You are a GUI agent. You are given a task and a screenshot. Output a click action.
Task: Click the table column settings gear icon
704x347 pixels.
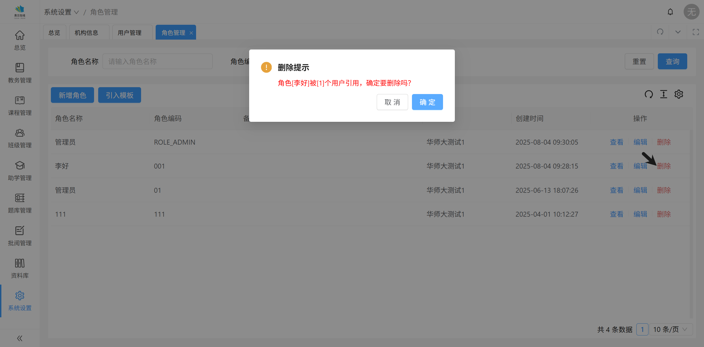tap(678, 94)
